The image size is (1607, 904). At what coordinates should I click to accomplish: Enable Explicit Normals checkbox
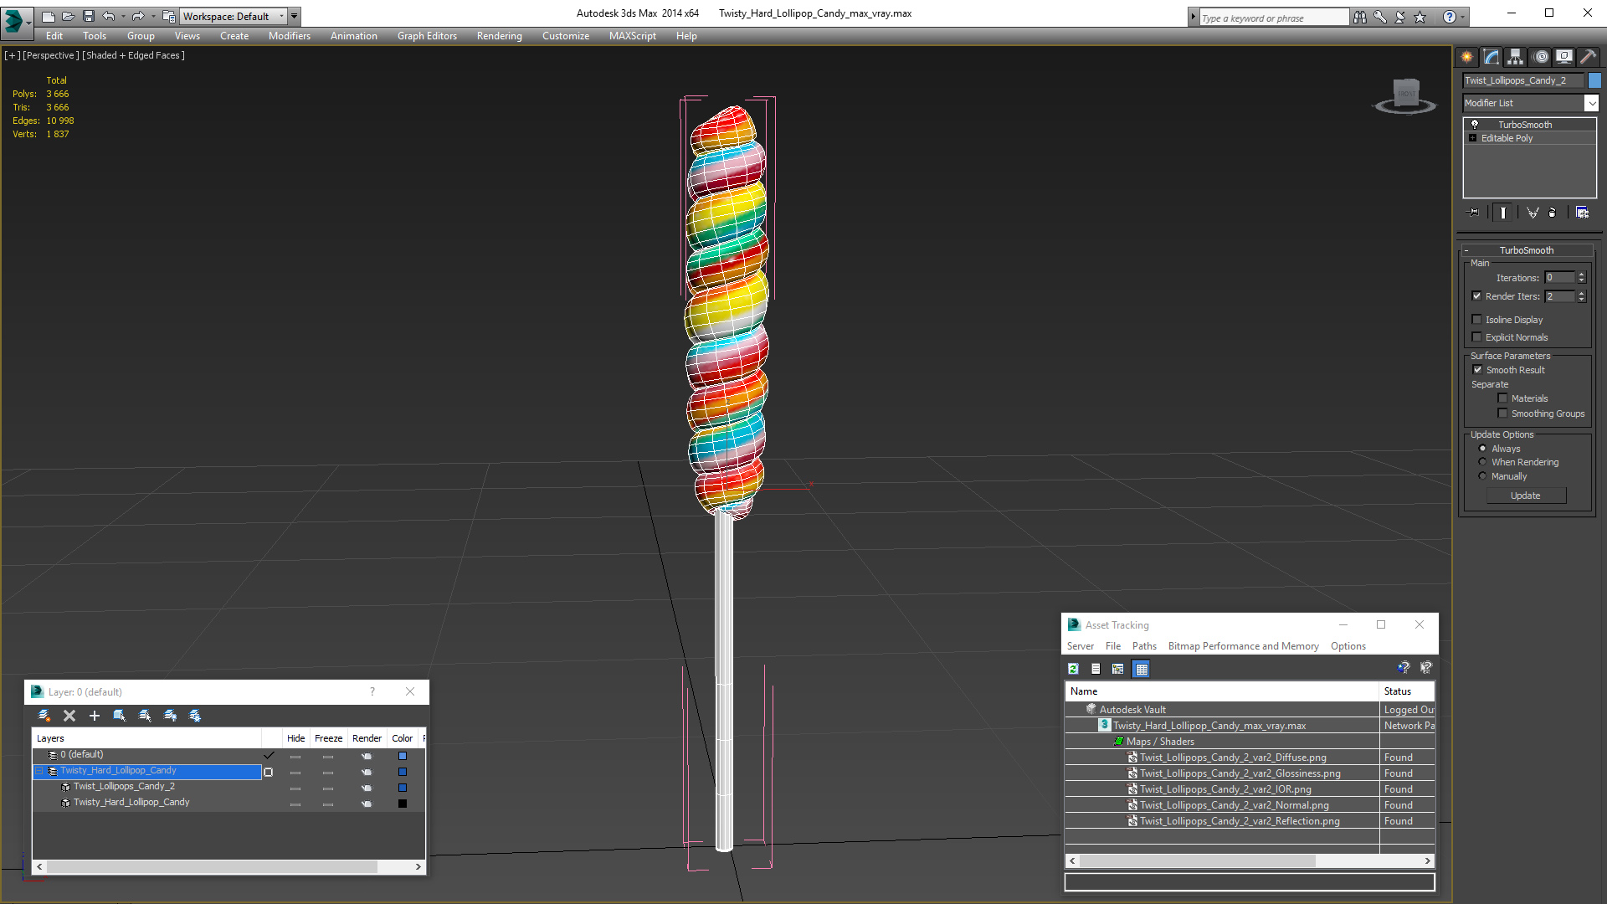click(1476, 336)
